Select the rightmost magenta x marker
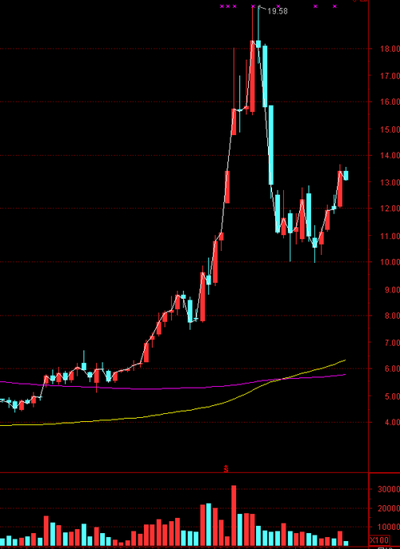Image resolution: width=400 pixels, height=549 pixels. (x=334, y=6)
